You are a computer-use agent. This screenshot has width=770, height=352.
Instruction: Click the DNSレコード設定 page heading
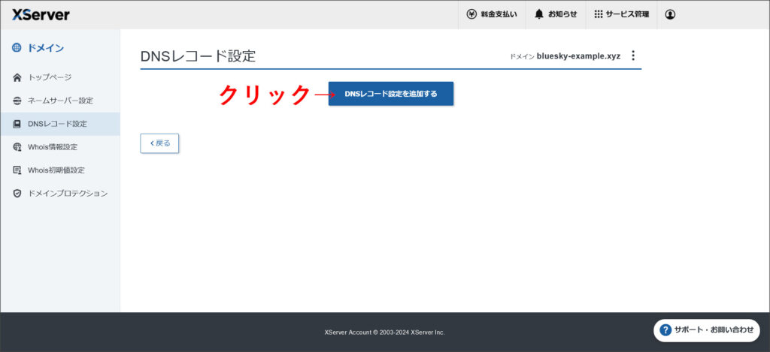click(199, 56)
